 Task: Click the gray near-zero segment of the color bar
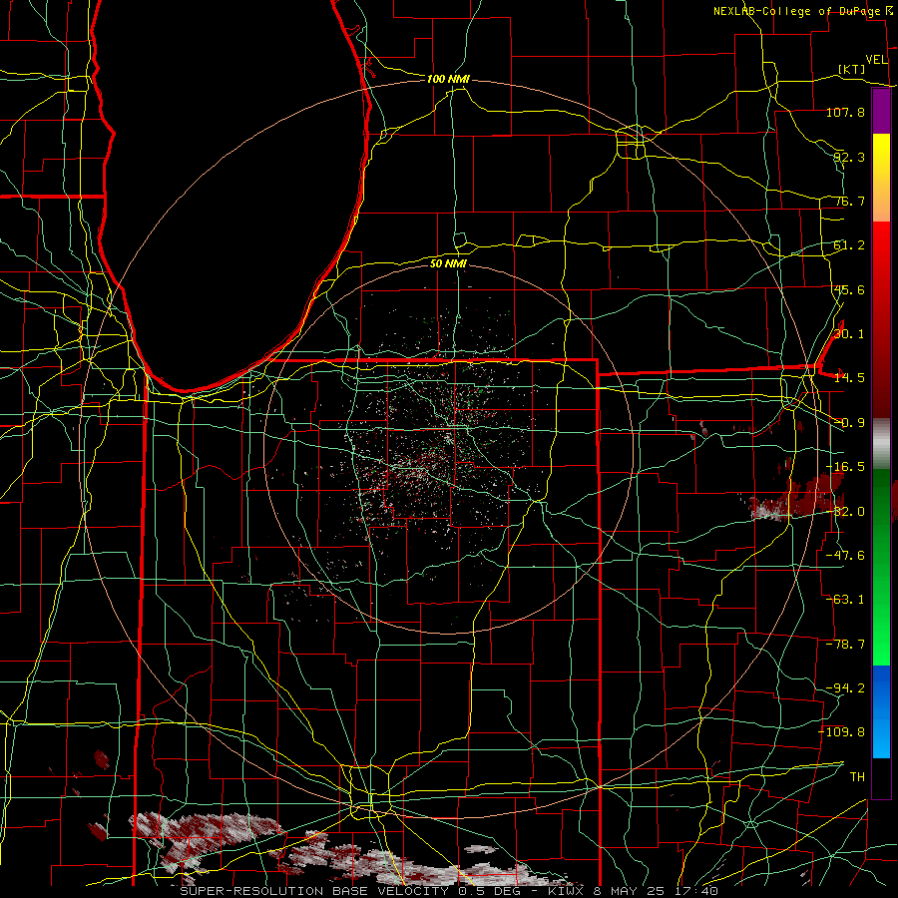click(x=881, y=444)
